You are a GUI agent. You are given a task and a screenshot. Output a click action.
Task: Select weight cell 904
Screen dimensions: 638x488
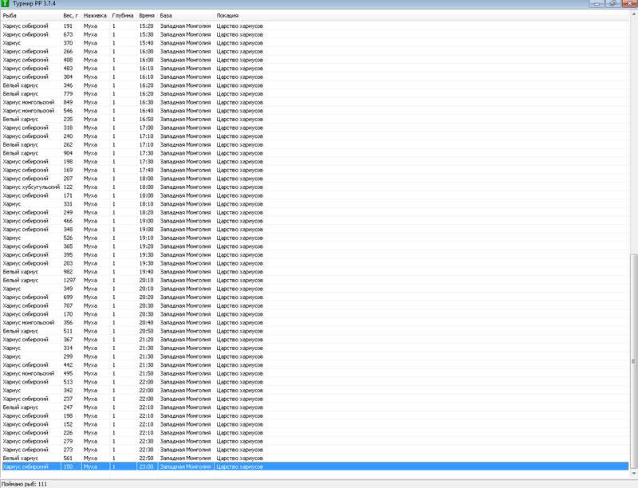68,153
